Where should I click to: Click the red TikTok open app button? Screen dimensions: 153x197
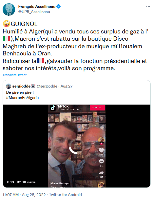point(97,108)
